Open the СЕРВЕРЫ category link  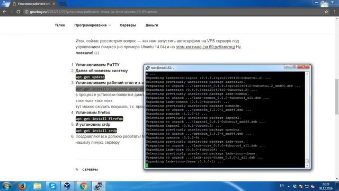[x=90, y=170]
